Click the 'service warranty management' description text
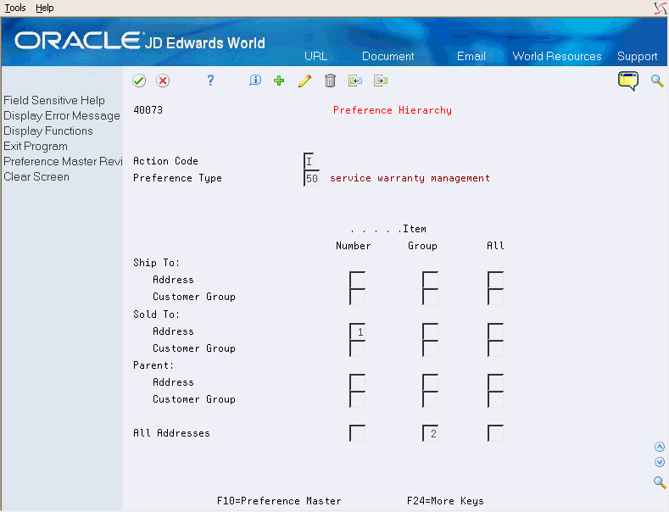This screenshot has height=512, width=669. pyautogui.click(x=410, y=178)
